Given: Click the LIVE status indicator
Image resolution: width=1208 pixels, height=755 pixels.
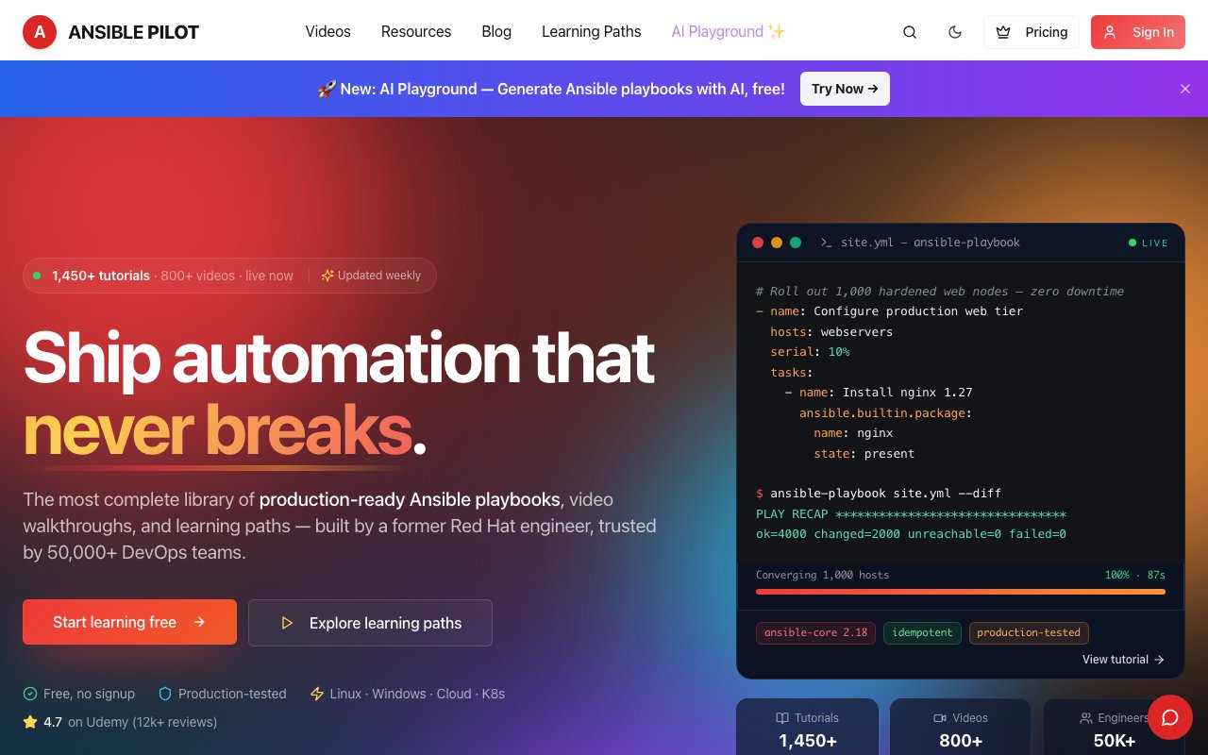Looking at the screenshot, I should 1149,243.
